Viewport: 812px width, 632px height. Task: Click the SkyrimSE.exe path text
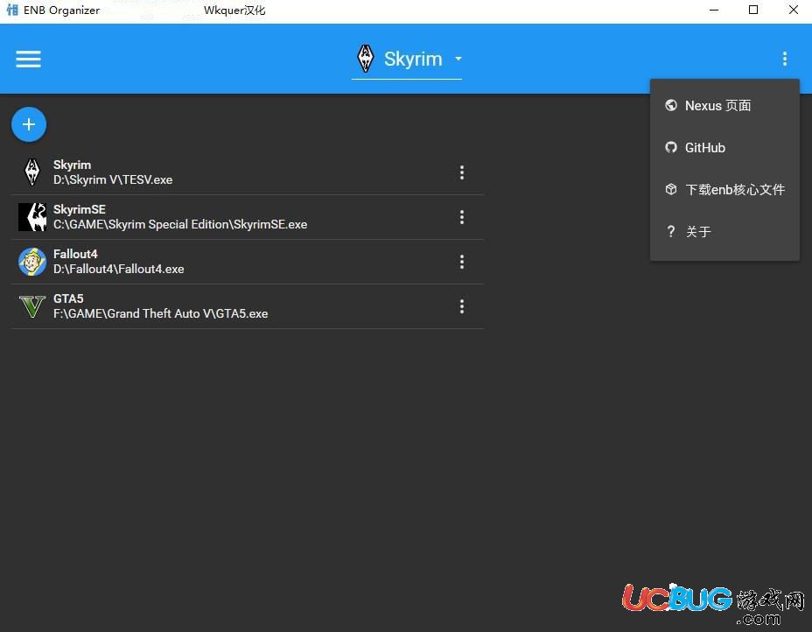(180, 224)
